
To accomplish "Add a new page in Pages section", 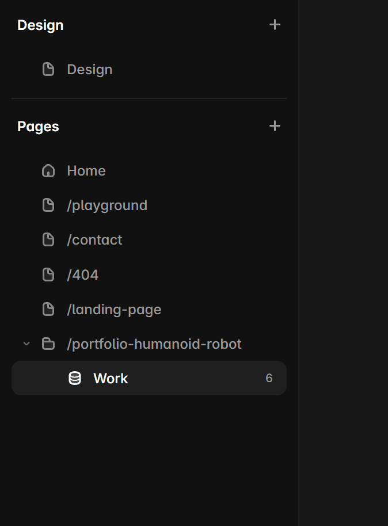I will point(275,126).
